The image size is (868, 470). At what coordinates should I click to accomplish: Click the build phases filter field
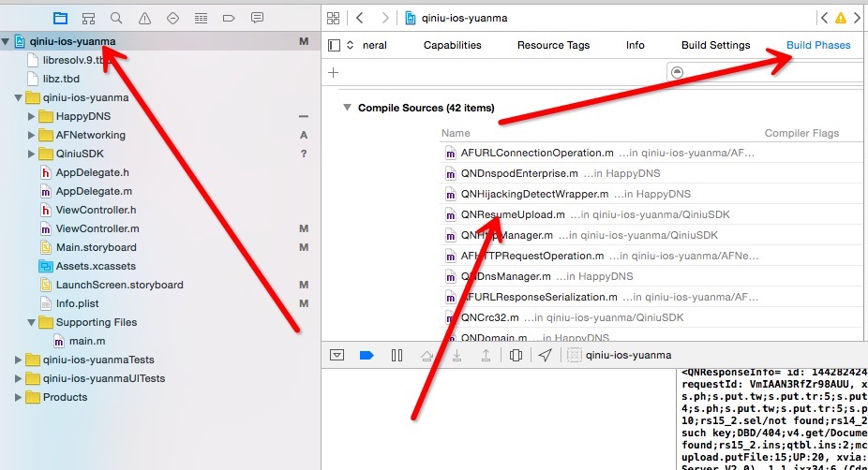point(767,72)
